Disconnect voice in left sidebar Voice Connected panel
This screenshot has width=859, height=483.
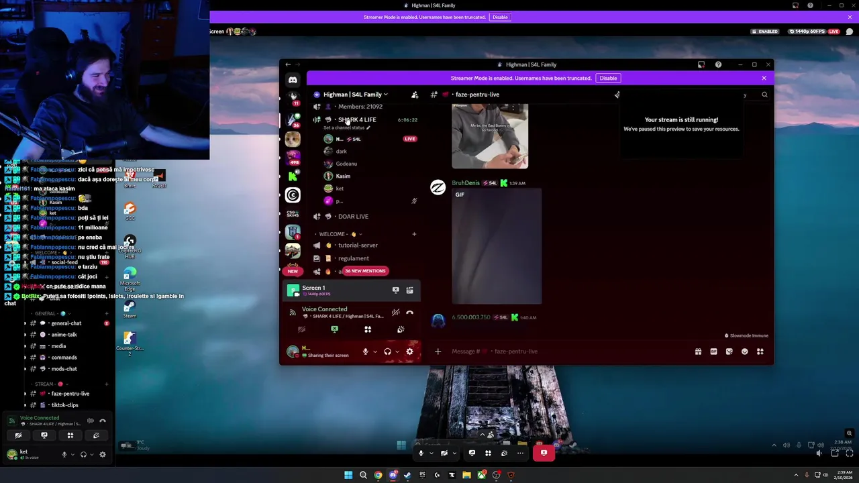pos(103,421)
